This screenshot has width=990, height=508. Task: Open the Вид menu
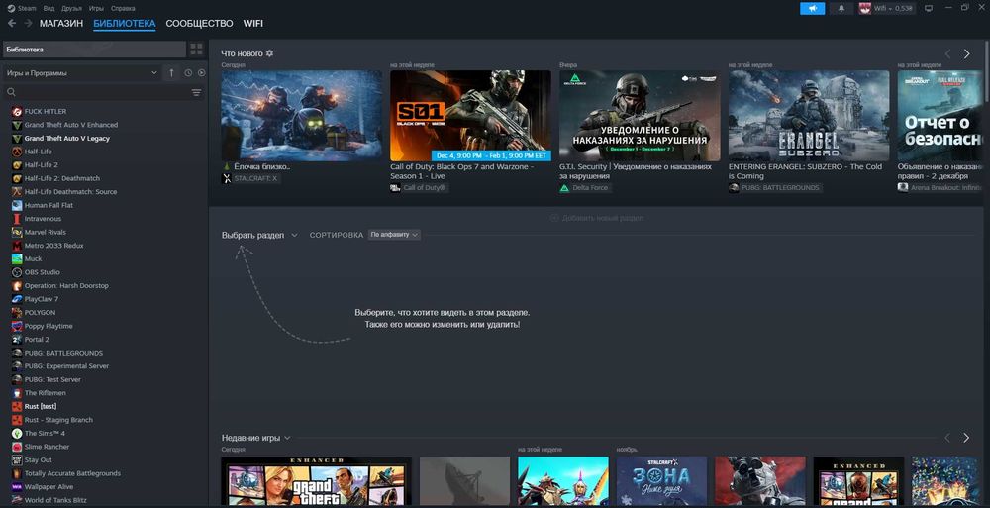coord(49,8)
